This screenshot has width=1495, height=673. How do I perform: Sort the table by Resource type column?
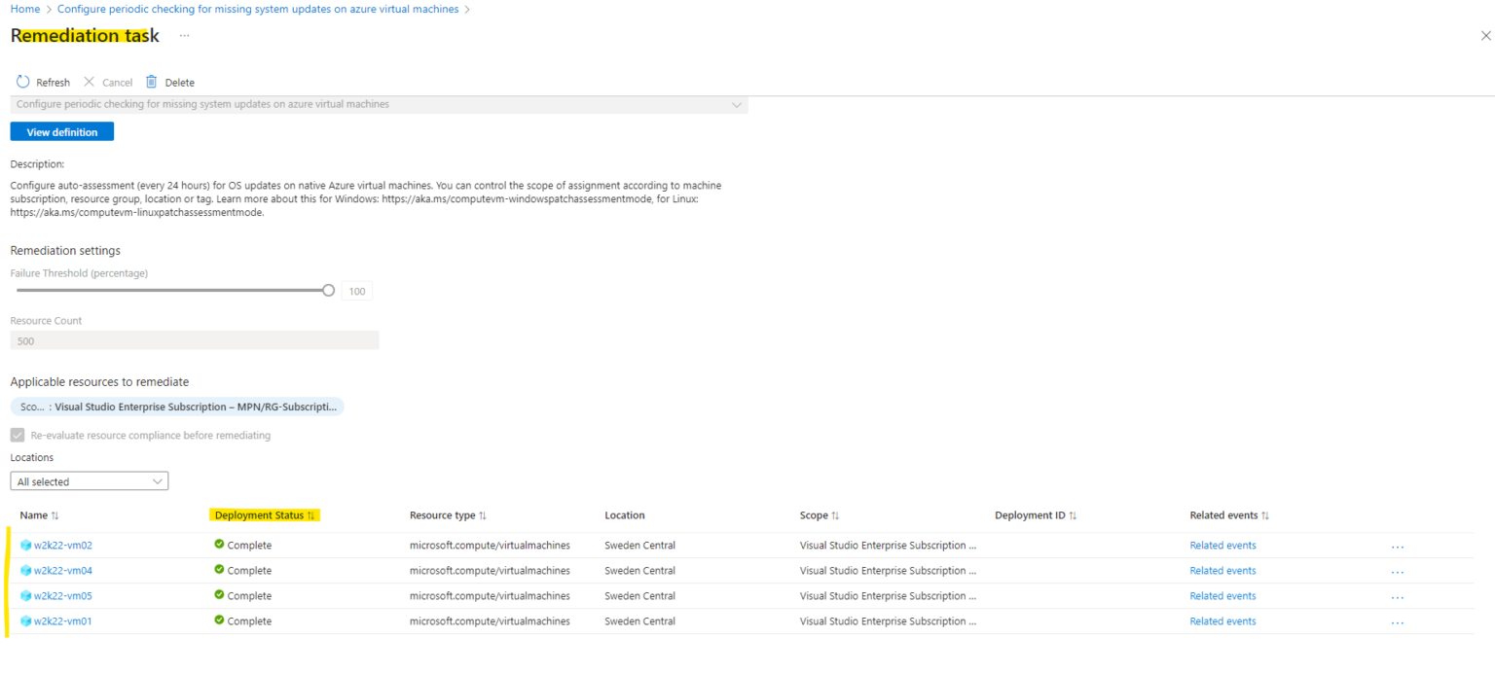[x=448, y=515]
